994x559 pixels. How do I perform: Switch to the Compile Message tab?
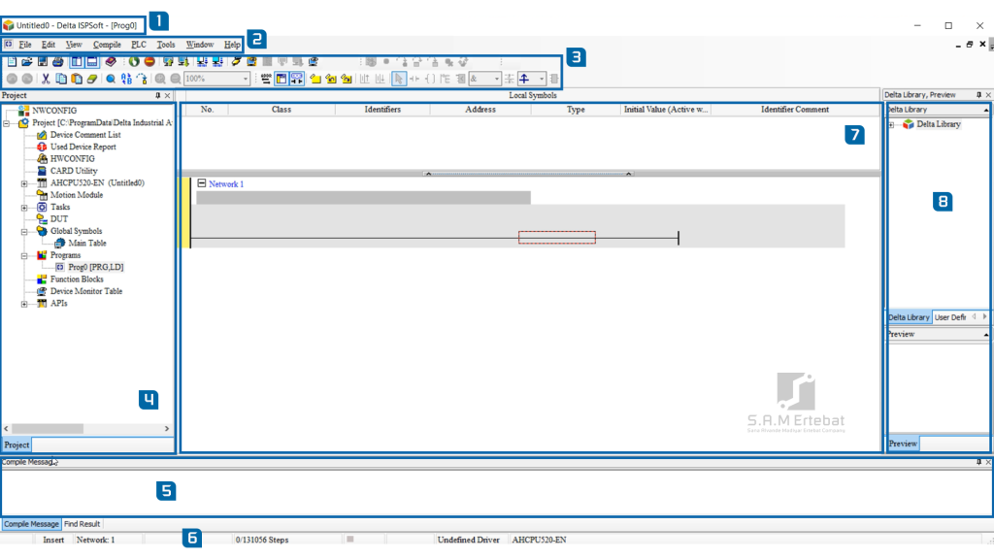[x=31, y=524]
